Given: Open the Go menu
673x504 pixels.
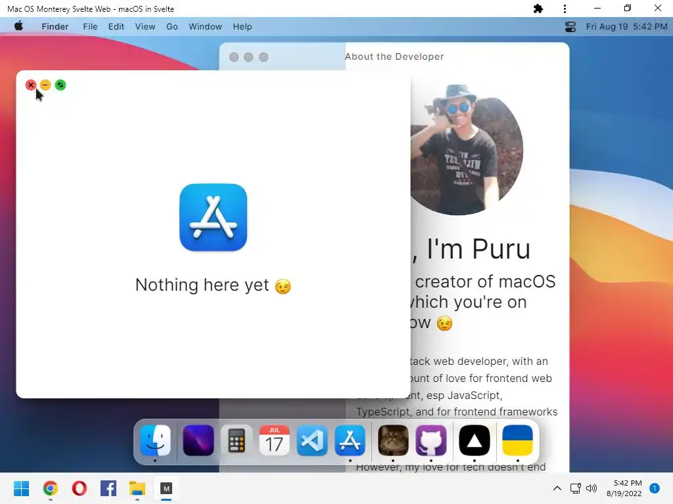Looking at the screenshot, I should (172, 26).
